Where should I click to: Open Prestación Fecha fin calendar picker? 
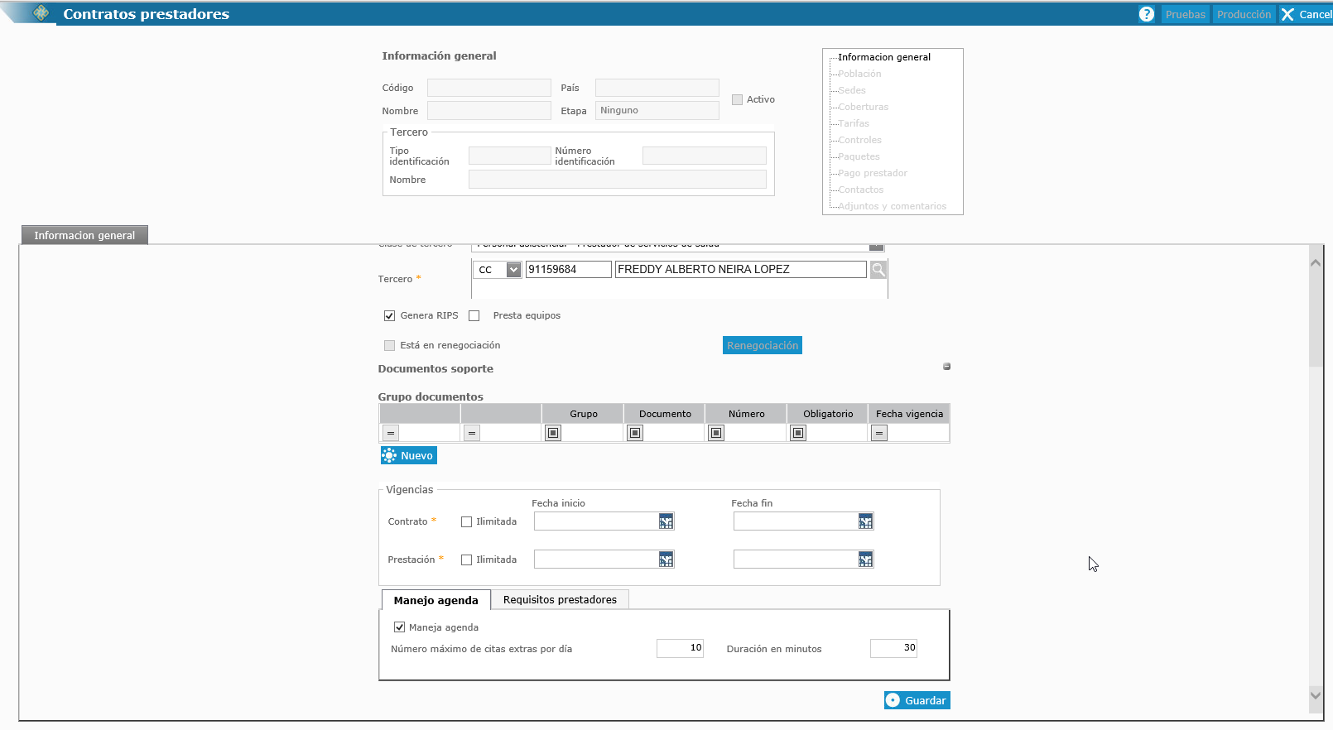865,560
